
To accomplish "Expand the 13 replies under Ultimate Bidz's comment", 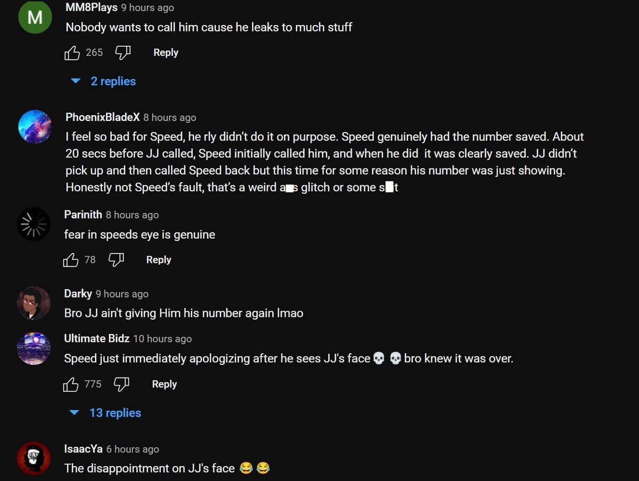I will coord(115,412).
